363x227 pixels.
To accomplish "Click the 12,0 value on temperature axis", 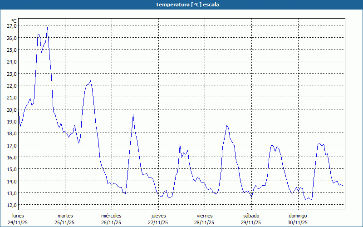I will 12,205.
